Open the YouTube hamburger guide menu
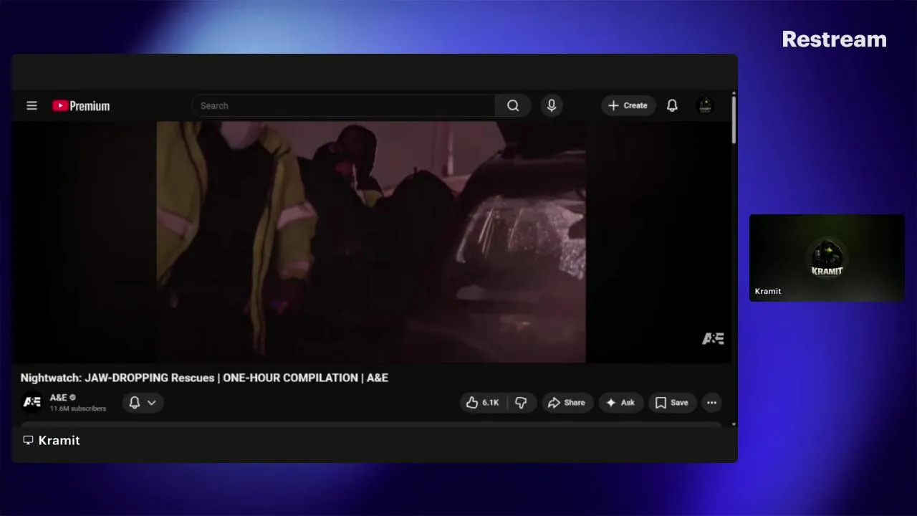This screenshot has height=516, width=917. (x=32, y=105)
